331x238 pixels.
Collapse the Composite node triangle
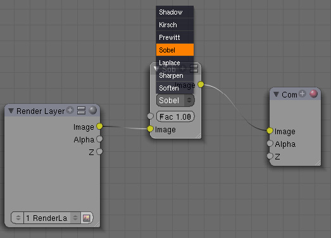tap(276, 94)
